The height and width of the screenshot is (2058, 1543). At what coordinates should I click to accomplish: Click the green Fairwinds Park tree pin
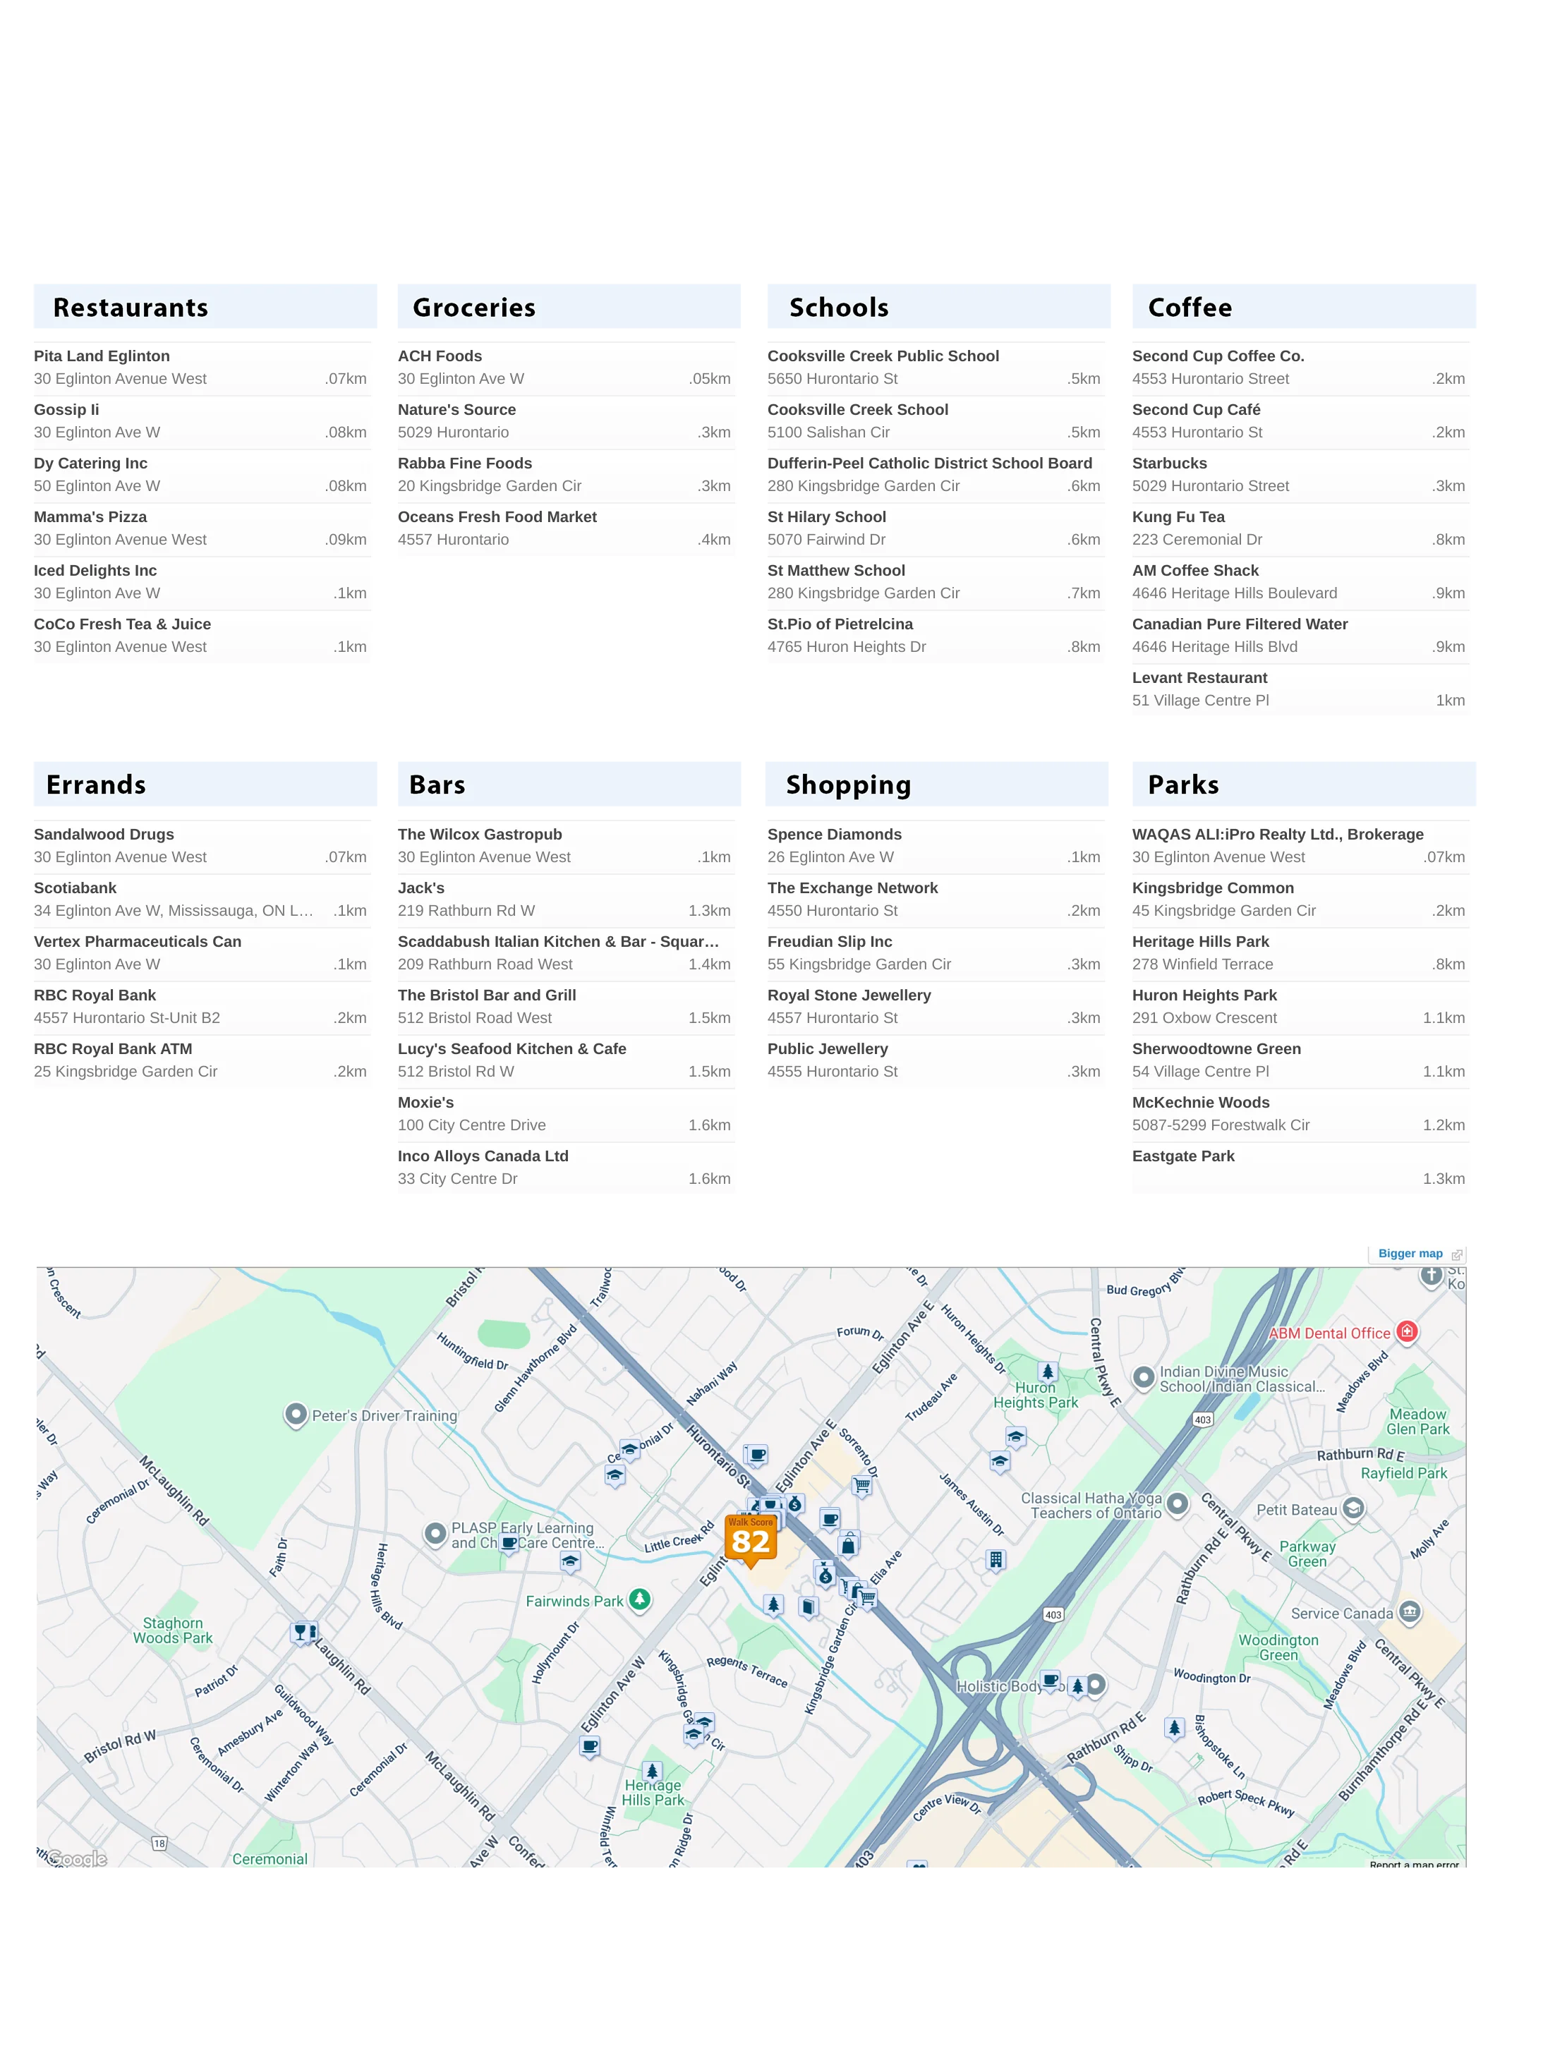pyautogui.click(x=639, y=1599)
